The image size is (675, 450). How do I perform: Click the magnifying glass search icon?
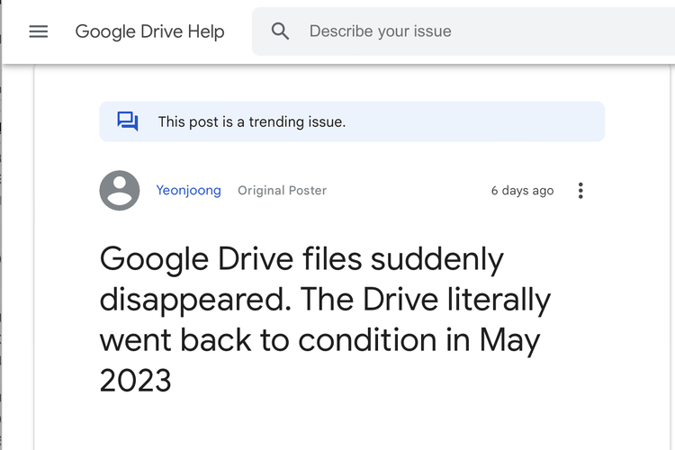click(280, 31)
